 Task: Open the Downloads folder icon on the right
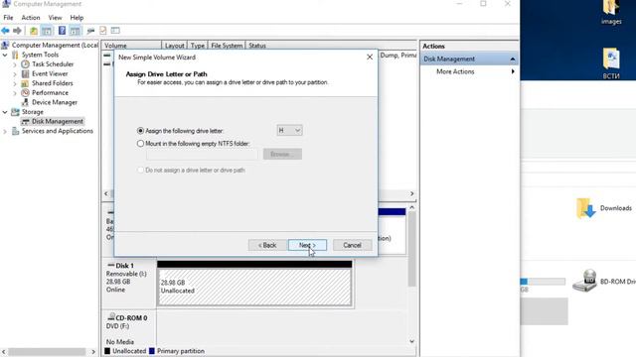[x=585, y=208]
